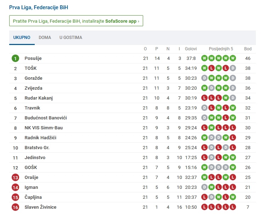Click TOŠK's last gray D result icon
Viewport: 264px width, 214px height.
click(x=233, y=68)
